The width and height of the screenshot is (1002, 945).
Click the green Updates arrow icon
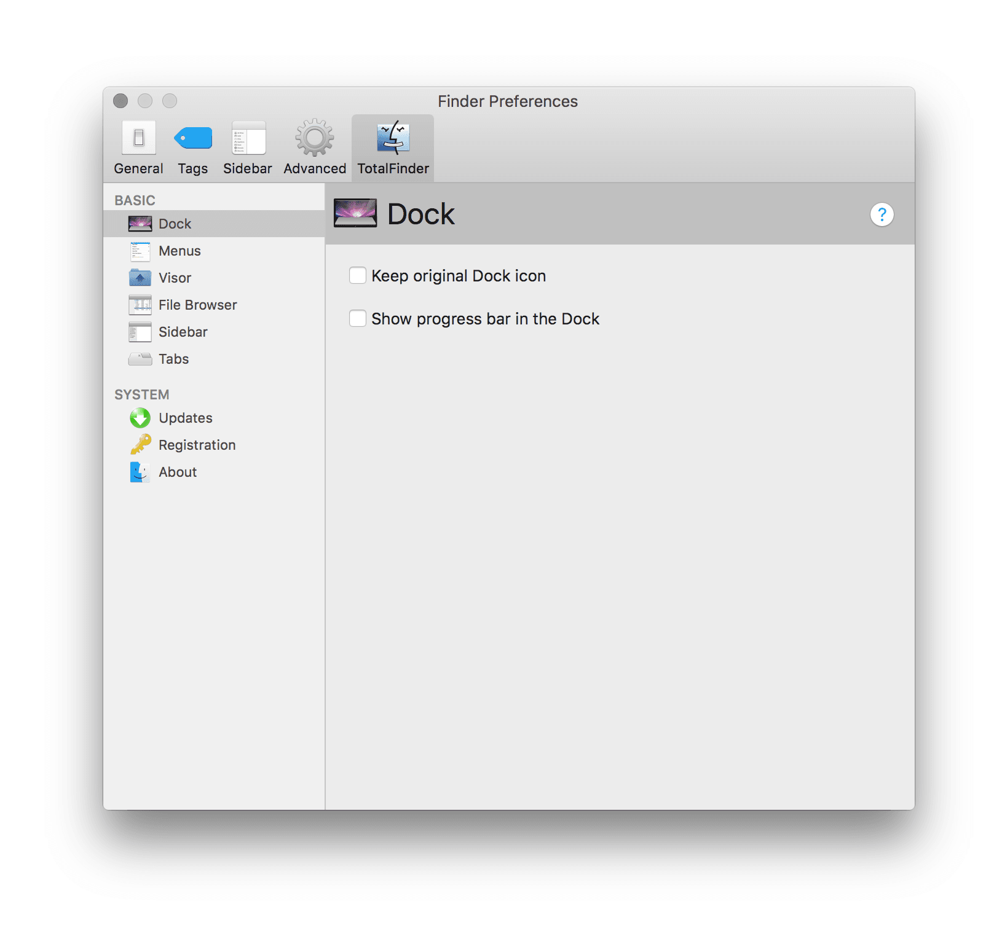point(140,418)
